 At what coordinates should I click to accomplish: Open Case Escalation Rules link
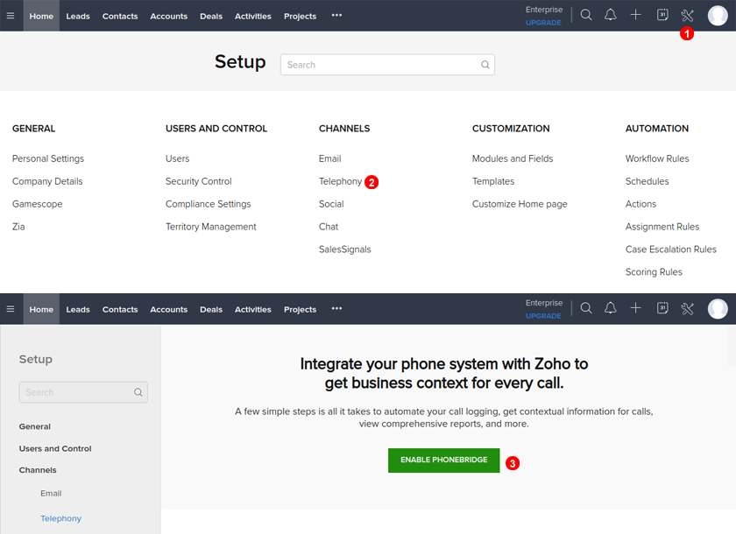pyautogui.click(x=671, y=249)
